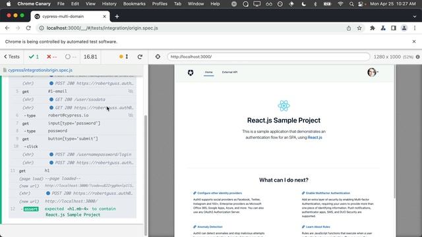Toggle the browser side panel icon
The height and width of the screenshot is (237, 422).
coord(394,28)
